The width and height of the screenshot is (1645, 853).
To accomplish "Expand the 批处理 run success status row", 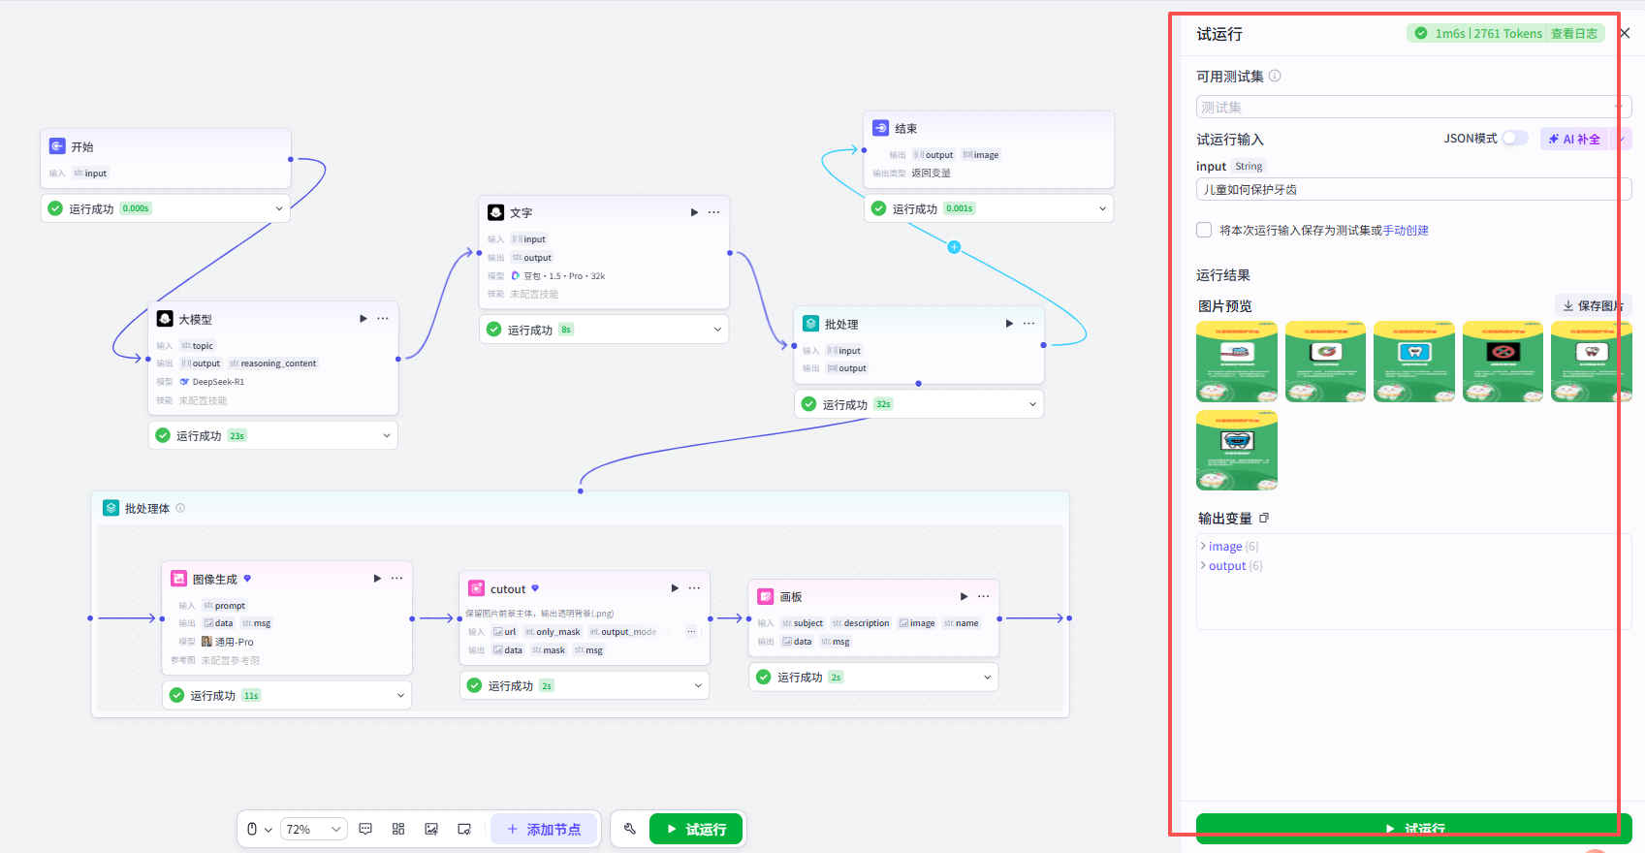I will click(x=919, y=404).
